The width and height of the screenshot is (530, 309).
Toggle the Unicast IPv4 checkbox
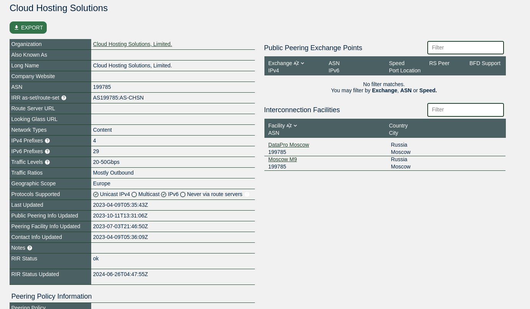coord(96,195)
